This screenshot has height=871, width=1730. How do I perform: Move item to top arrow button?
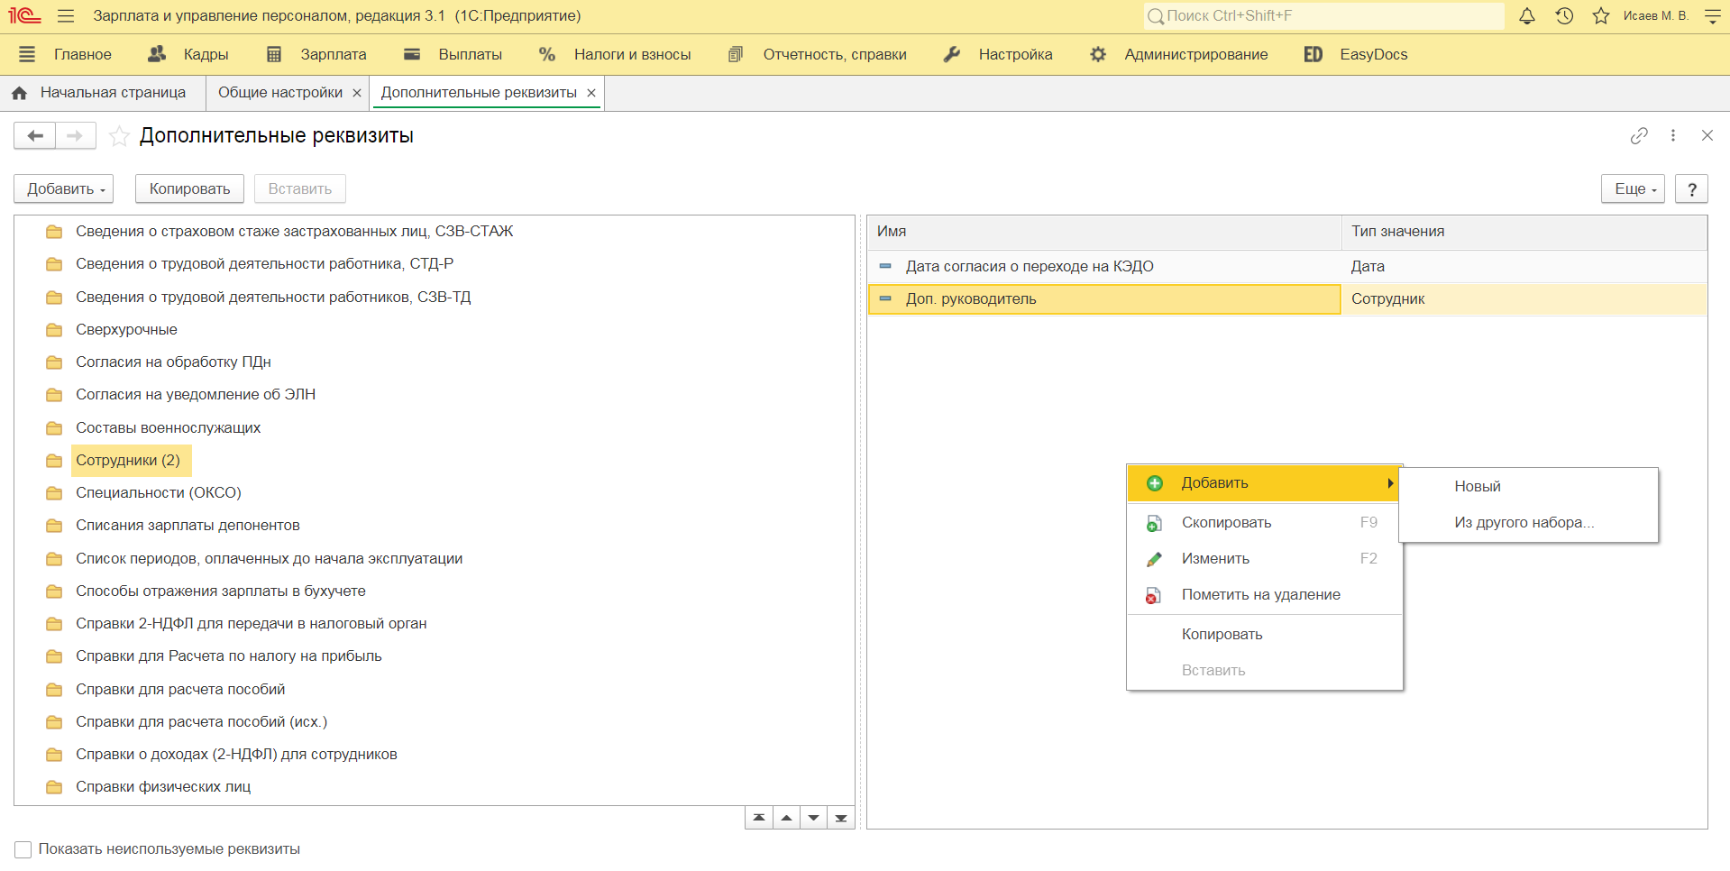pyautogui.click(x=759, y=818)
